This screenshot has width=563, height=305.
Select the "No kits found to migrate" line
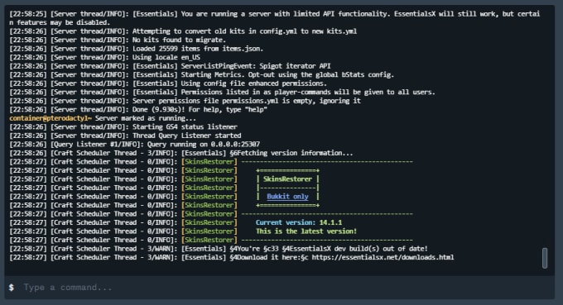pos(118,40)
